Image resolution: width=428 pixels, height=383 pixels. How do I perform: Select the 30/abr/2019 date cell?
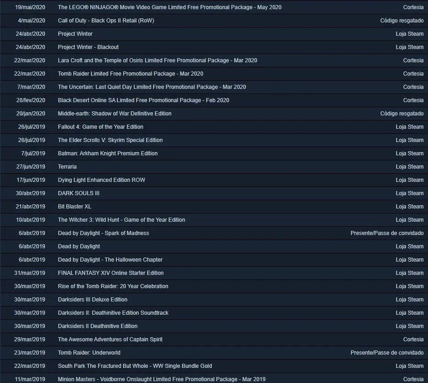30,193
